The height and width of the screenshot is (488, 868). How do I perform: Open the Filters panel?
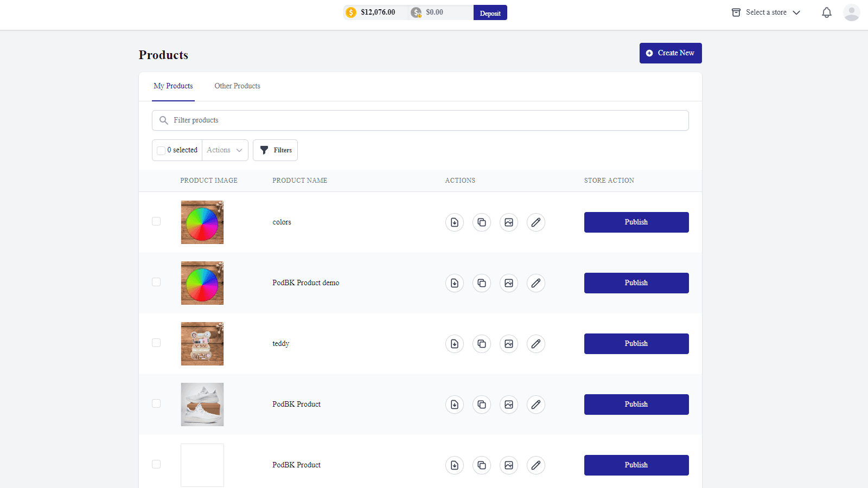[275, 150]
